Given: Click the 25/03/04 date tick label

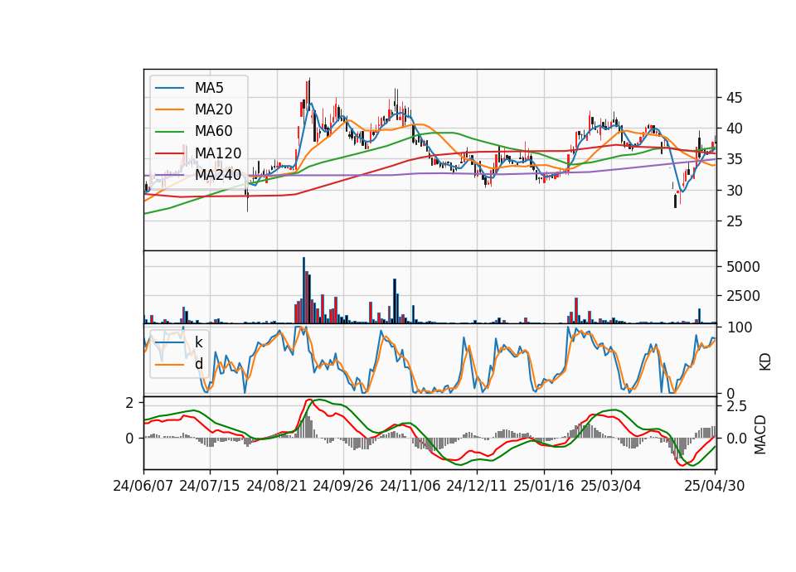Looking at the screenshot, I should point(611,487).
